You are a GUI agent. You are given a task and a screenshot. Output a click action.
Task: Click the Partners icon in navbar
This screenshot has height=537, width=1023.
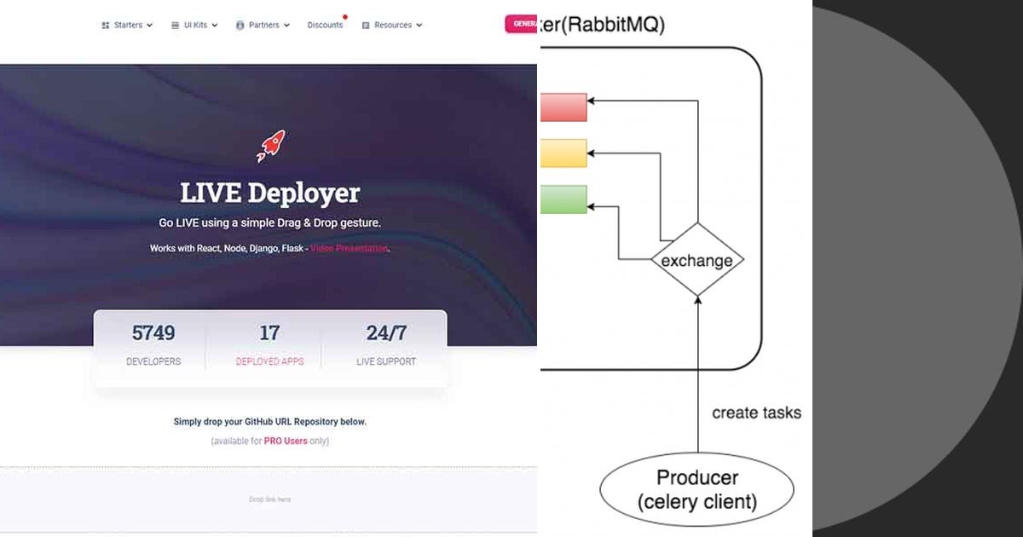[x=240, y=26]
